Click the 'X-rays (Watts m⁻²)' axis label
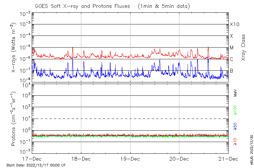The width and height of the screenshot is (254, 168). click(14, 47)
